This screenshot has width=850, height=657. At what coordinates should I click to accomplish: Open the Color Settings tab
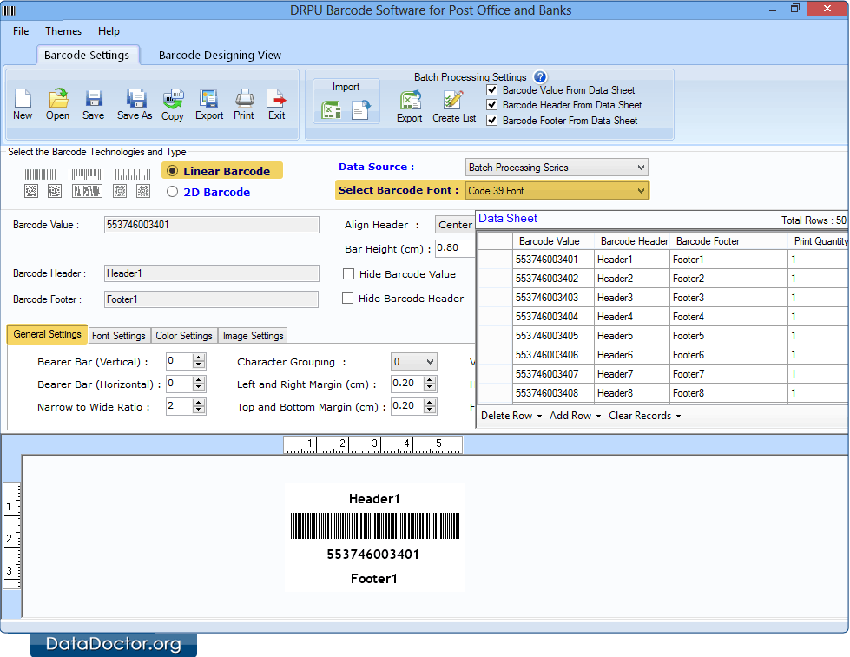pyautogui.click(x=184, y=336)
